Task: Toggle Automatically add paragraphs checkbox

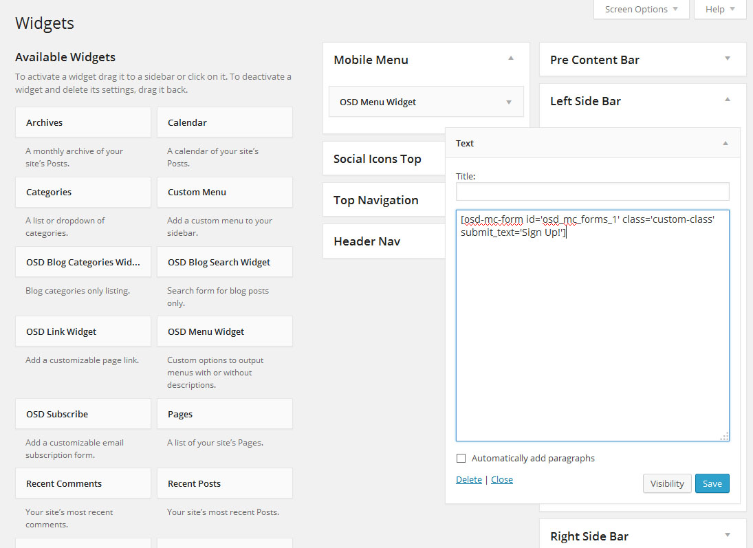Action: 461,458
